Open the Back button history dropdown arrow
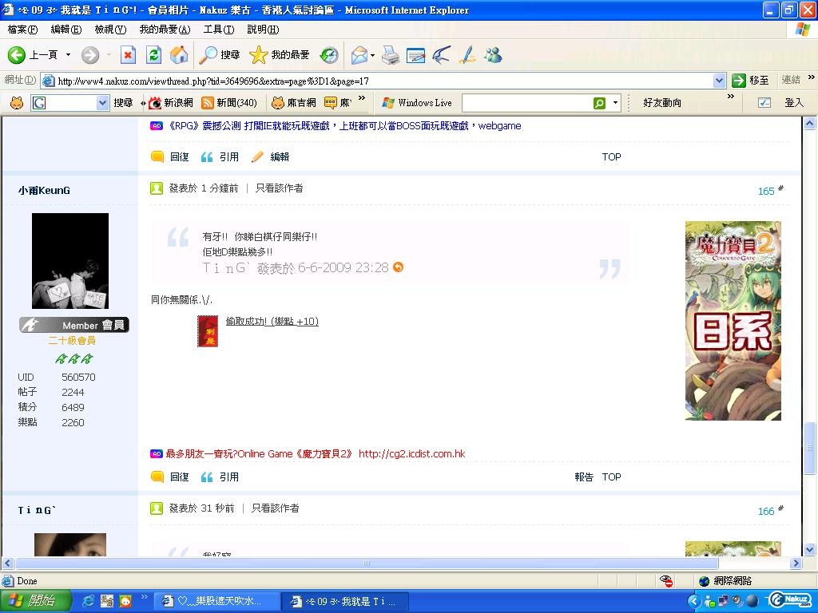818x613 pixels. 68,55
